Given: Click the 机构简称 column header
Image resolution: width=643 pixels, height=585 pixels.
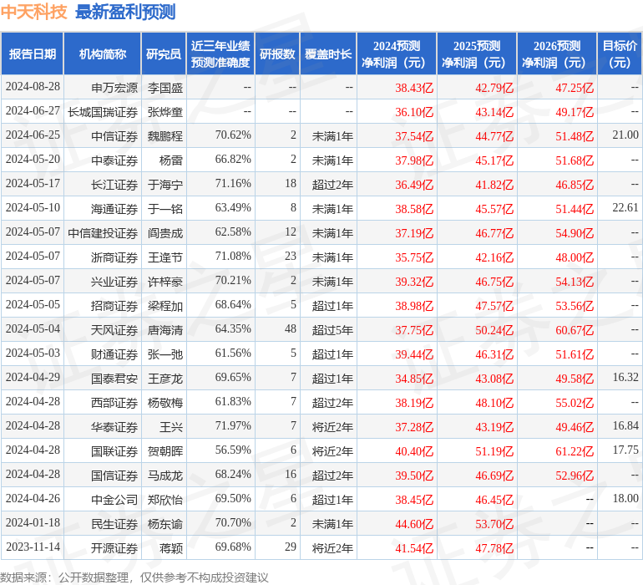Looking at the screenshot, I should point(103,53).
